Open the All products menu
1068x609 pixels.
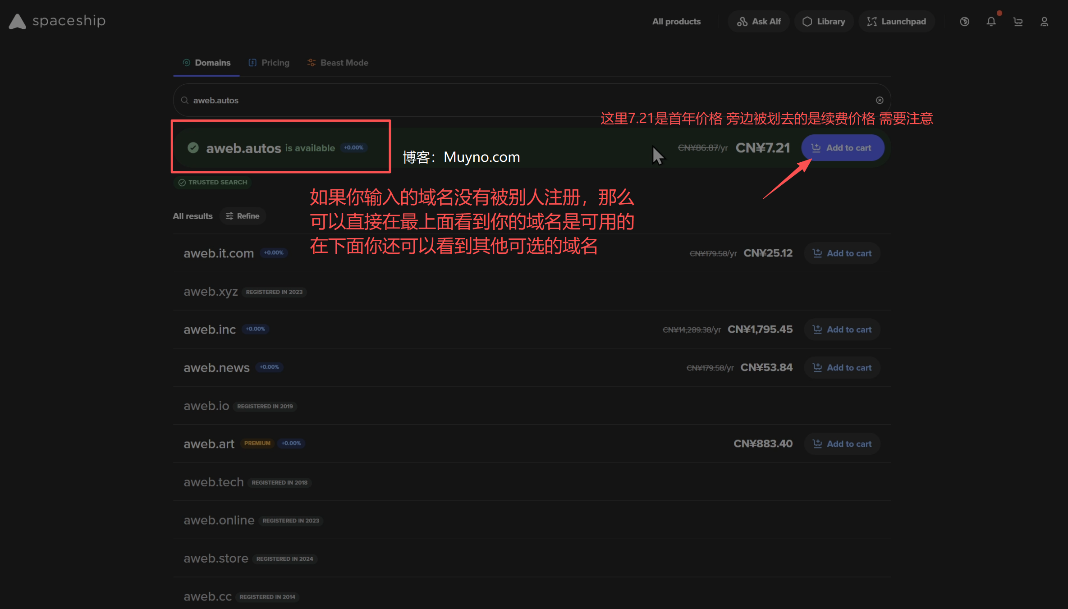click(x=676, y=22)
